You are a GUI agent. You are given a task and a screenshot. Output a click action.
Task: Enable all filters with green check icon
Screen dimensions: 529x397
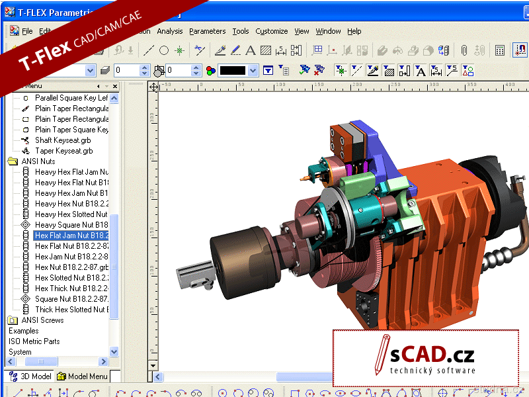pyautogui.click(x=304, y=70)
